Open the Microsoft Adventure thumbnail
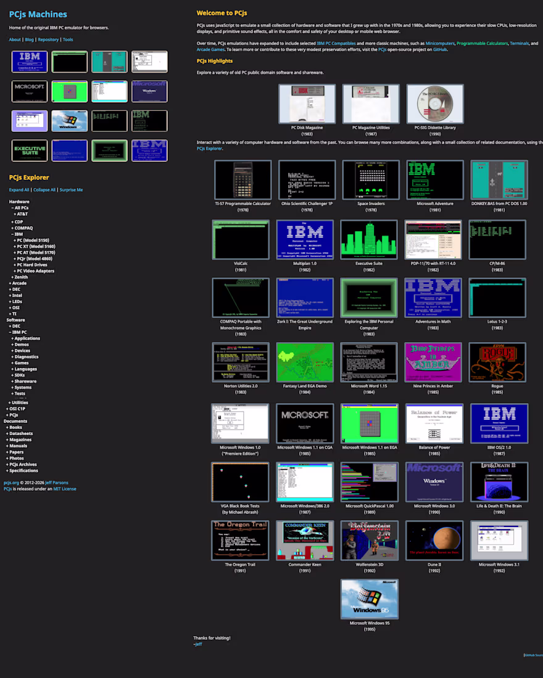Image resolution: width=543 pixels, height=678 pixels. click(435, 180)
